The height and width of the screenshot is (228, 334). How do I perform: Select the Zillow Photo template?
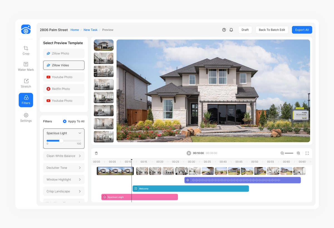tap(64, 53)
